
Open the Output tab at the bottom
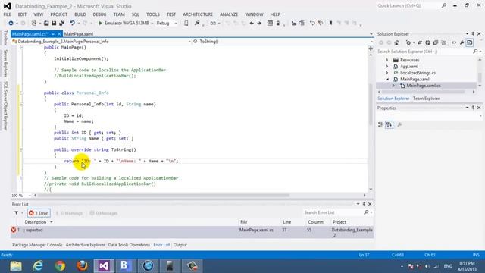pyautogui.click(x=180, y=245)
